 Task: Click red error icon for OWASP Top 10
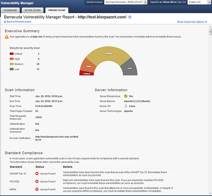tap(37, 174)
